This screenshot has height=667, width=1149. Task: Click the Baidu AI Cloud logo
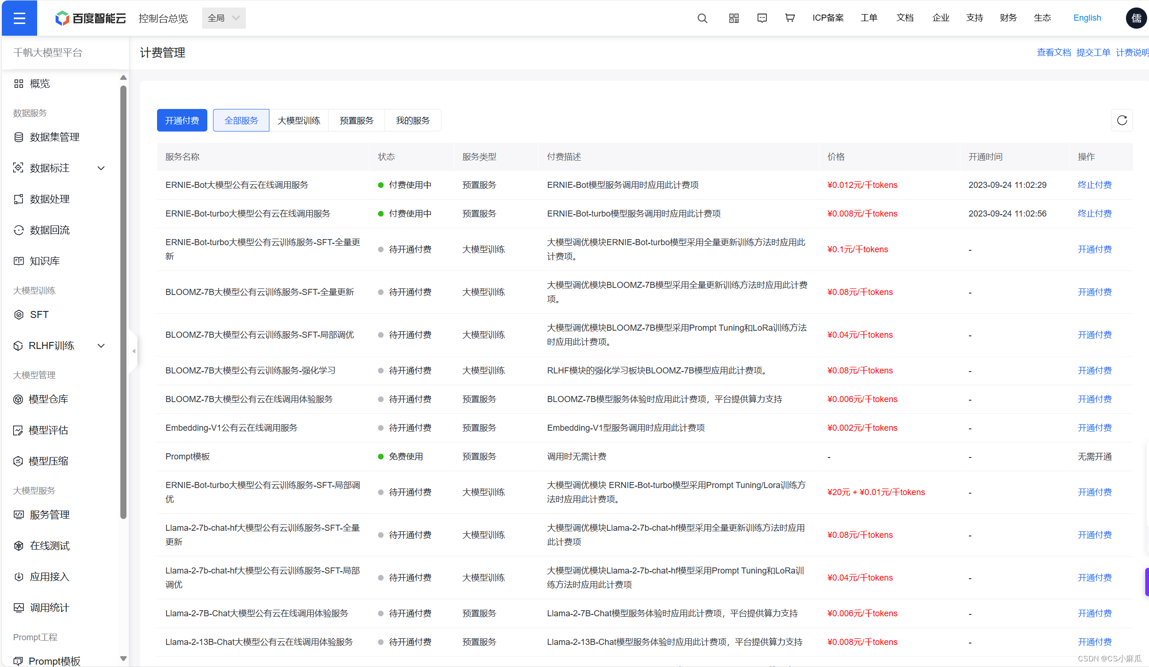(90, 18)
